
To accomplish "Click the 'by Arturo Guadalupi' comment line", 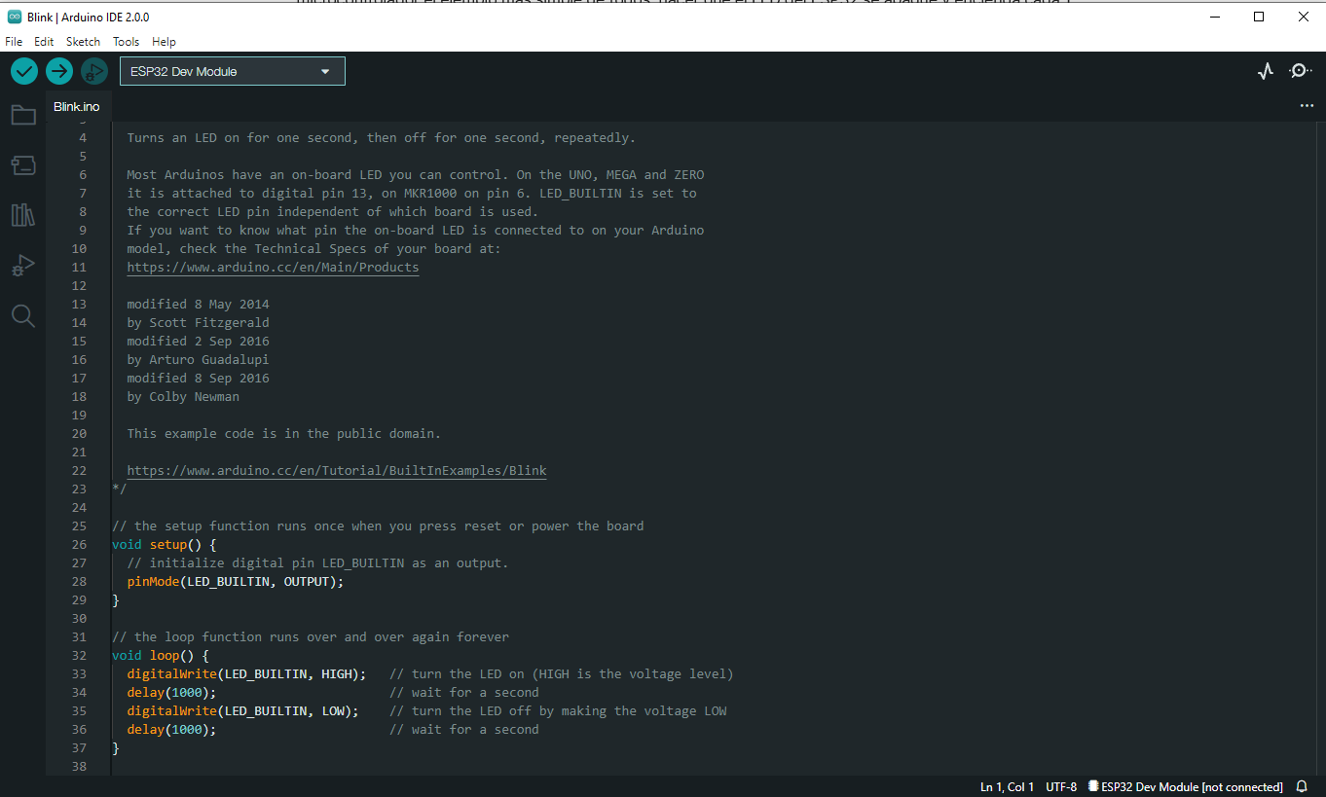I will 198,359.
